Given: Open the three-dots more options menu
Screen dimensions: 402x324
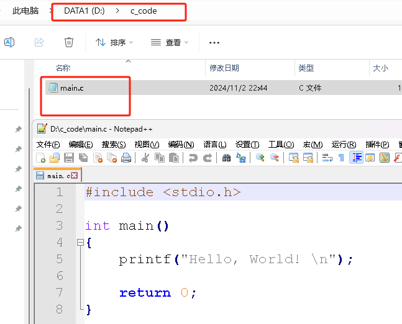Looking at the screenshot, I should [x=214, y=42].
